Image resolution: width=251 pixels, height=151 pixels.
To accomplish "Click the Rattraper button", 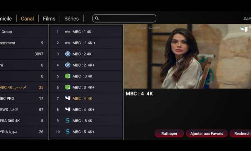I will [169, 133].
